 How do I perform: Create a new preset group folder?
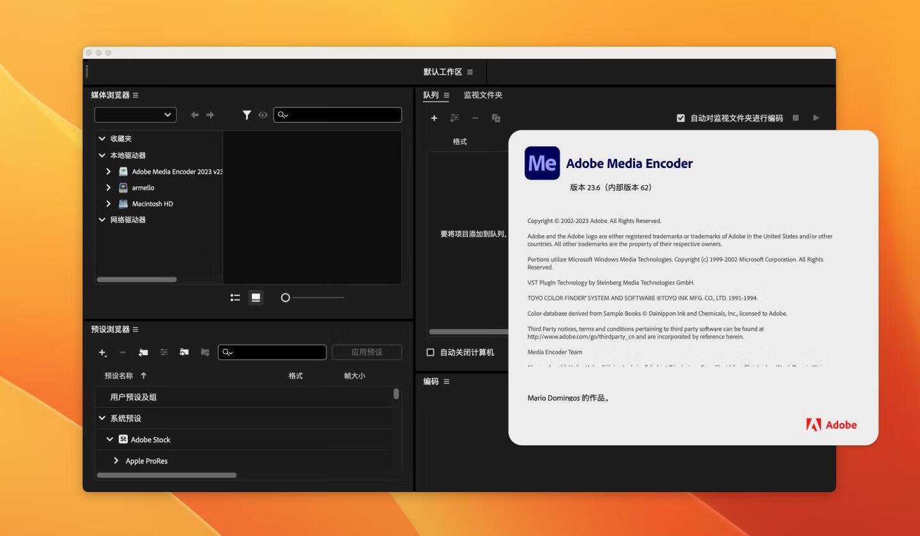coord(143,352)
